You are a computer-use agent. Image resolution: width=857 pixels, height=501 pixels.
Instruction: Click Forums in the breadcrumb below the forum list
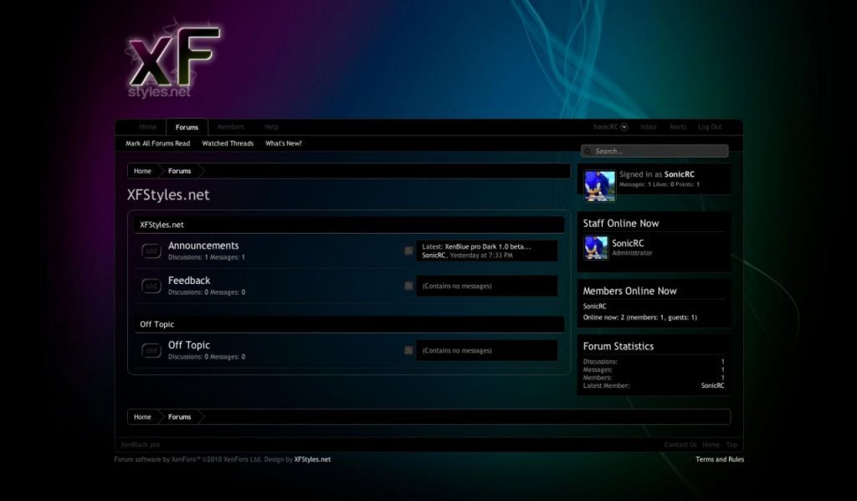point(180,416)
